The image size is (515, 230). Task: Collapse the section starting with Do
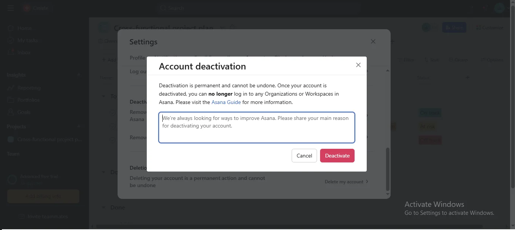(x=104, y=172)
